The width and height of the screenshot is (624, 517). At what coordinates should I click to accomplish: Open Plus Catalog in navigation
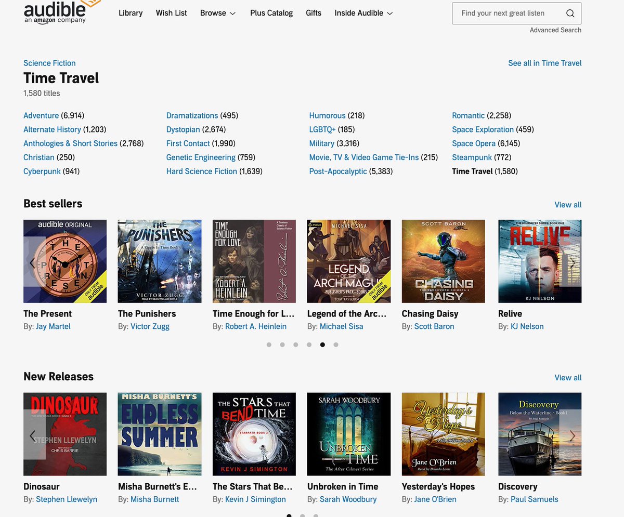(271, 13)
